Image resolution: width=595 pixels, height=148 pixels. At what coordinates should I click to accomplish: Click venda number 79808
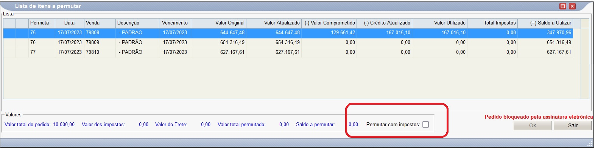[92, 33]
